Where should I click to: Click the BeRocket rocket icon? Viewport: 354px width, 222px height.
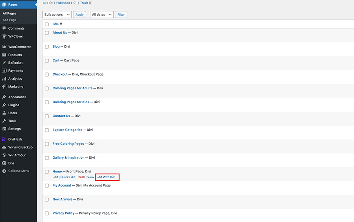point(4,63)
